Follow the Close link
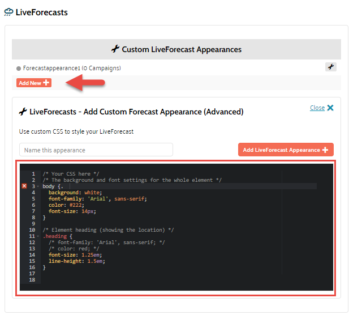Image resolution: width=349 pixels, height=315 pixels. tap(317, 108)
